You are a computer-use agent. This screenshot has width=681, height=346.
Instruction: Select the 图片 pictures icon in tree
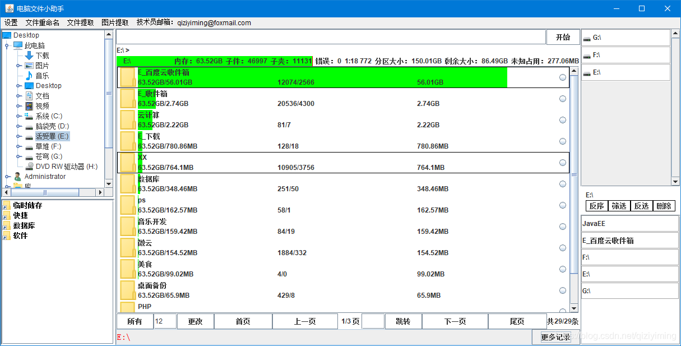[x=29, y=66]
